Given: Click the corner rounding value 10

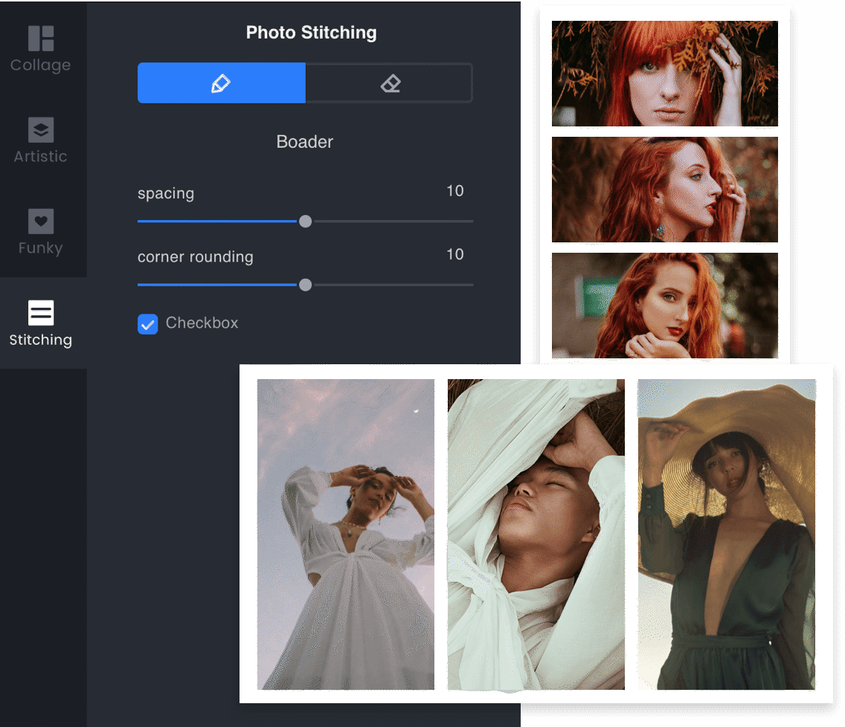Looking at the screenshot, I should pyautogui.click(x=454, y=254).
